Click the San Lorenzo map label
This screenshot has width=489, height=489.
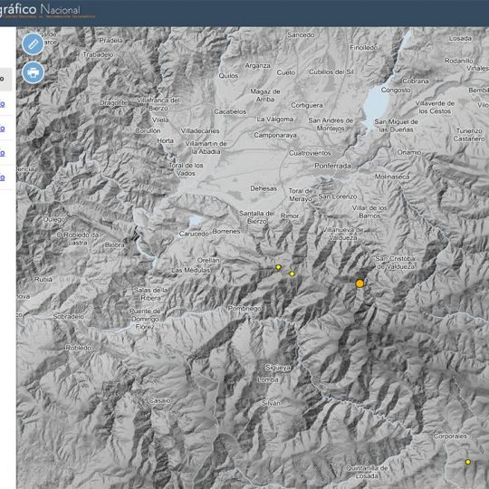pos(338,197)
